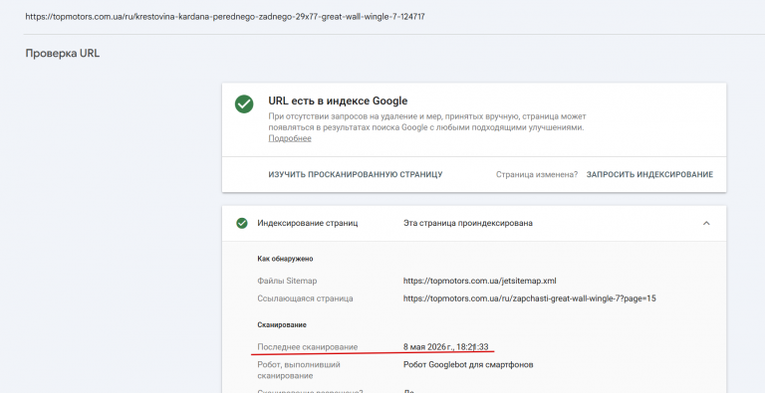Click 'Эта страница проиндексирована' status text
The height and width of the screenshot is (393, 765).
[468, 223]
